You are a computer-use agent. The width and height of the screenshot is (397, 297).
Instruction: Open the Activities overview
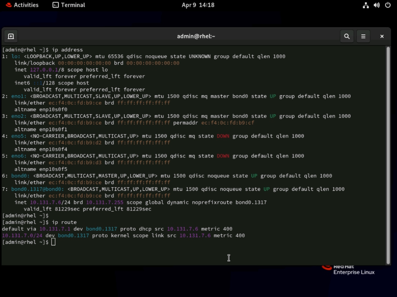pos(22,5)
